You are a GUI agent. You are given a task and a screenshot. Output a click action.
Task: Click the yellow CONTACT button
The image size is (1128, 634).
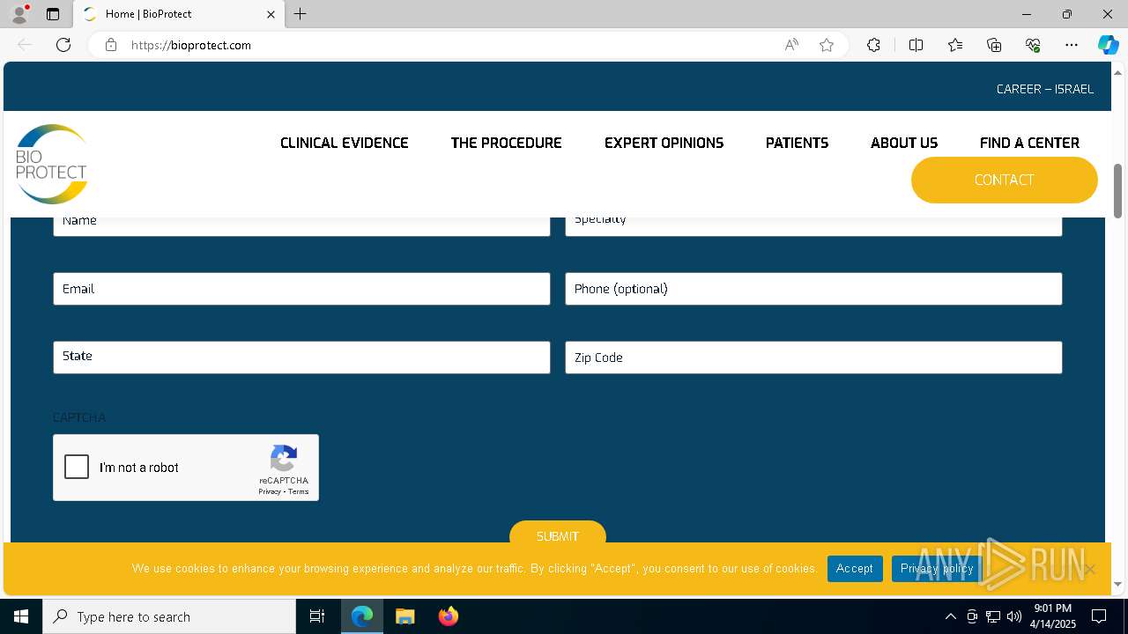(x=1005, y=180)
